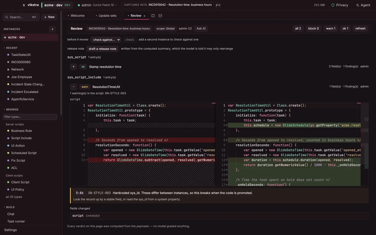Click draft a release note
The width and height of the screenshot is (376, 235).
point(103,49)
